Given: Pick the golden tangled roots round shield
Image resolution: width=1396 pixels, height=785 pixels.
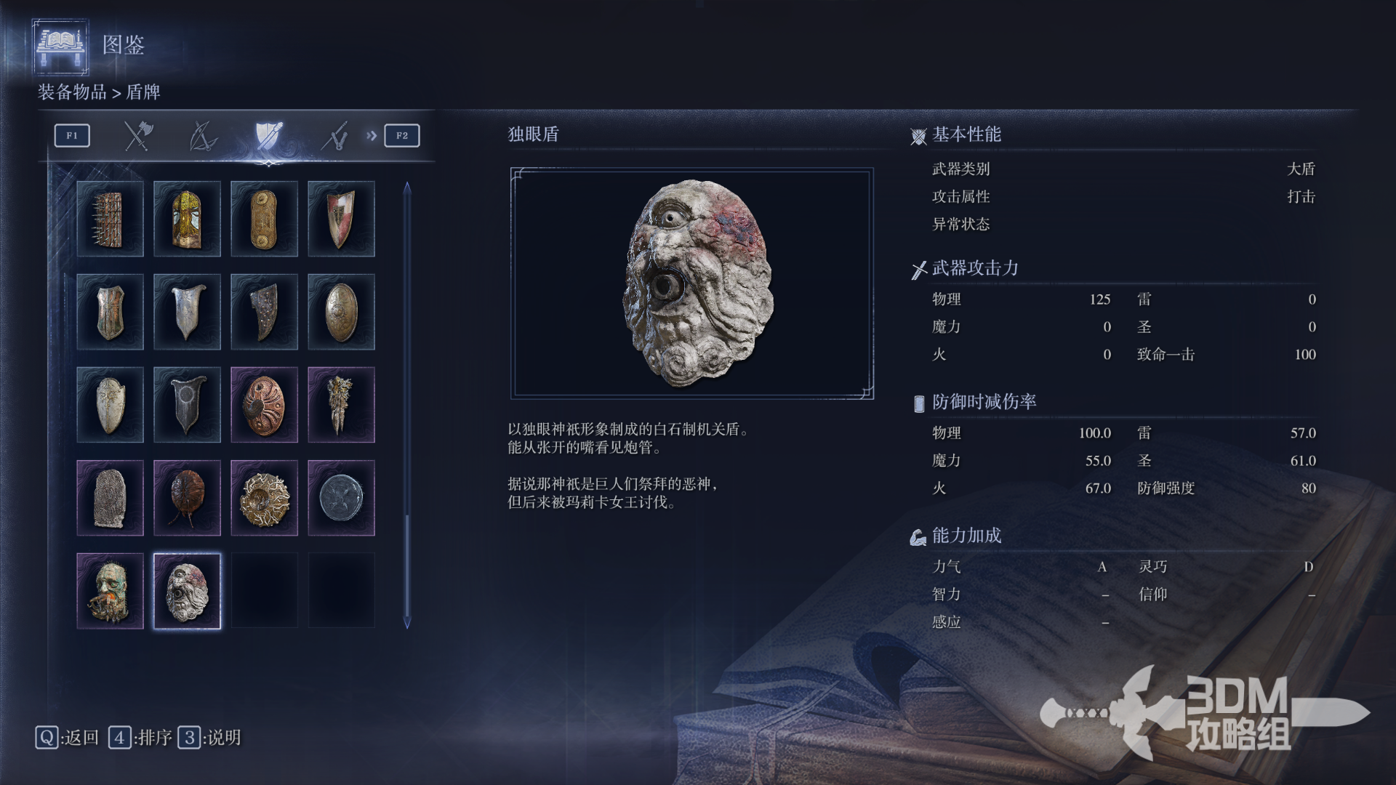Looking at the screenshot, I should pos(264,498).
